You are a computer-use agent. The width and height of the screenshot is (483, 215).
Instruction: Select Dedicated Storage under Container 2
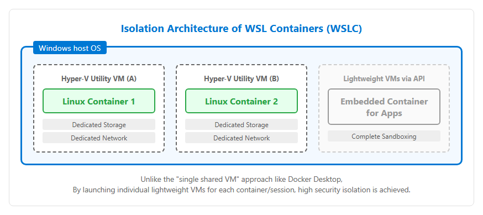(242, 125)
